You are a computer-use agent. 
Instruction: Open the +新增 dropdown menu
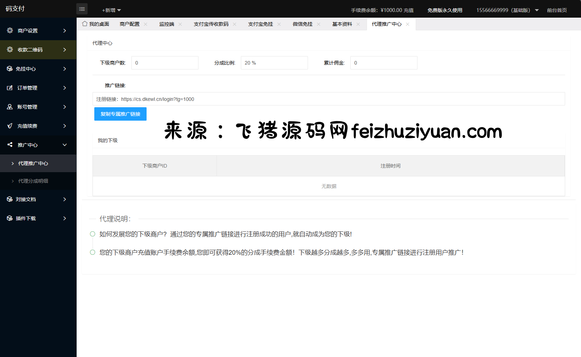tap(111, 10)
